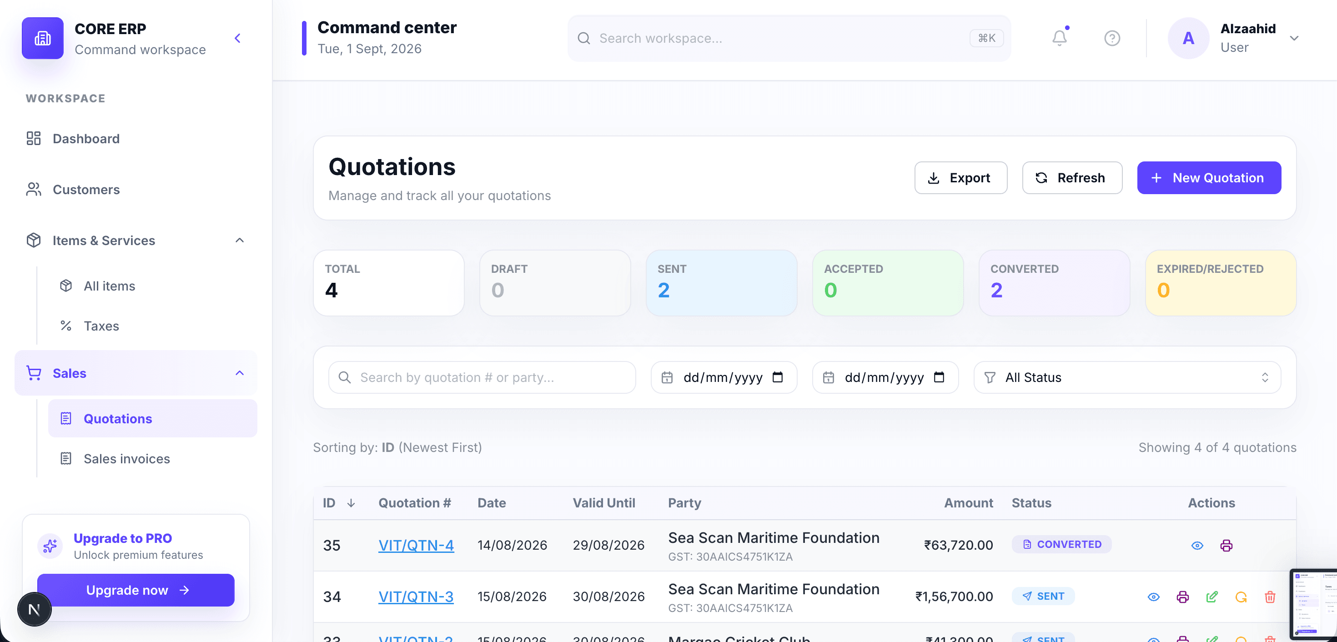Screen dimensions: 1337x642
Task: Click the round N badge icon
Action: coord(34,609)
